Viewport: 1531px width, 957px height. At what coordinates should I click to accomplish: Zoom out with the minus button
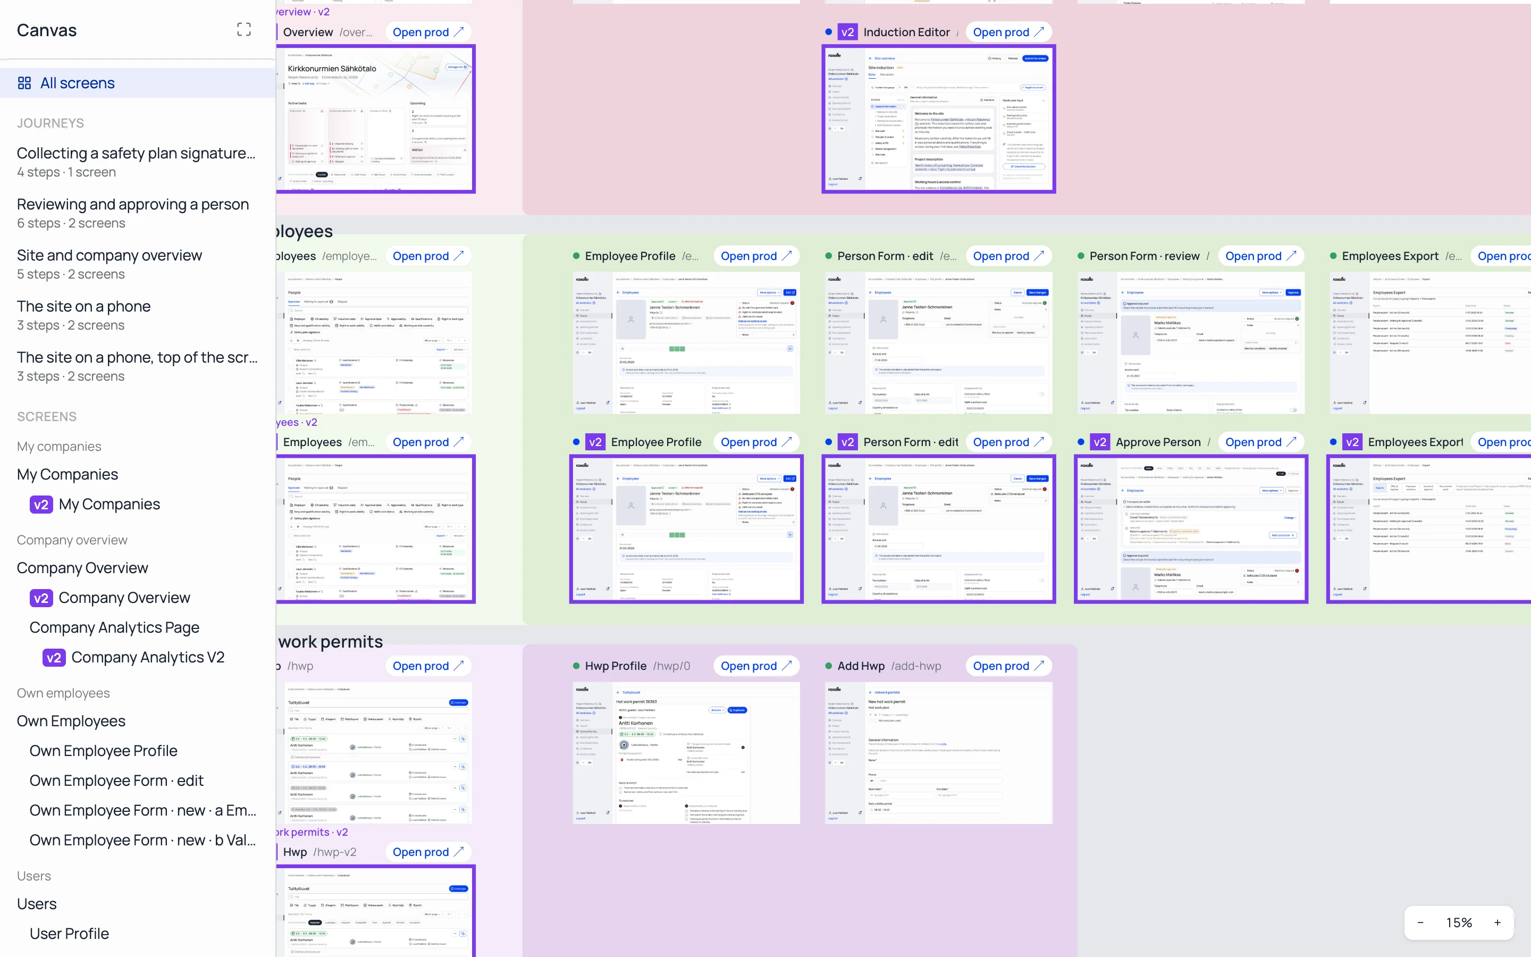click(x=1420, y=922)
